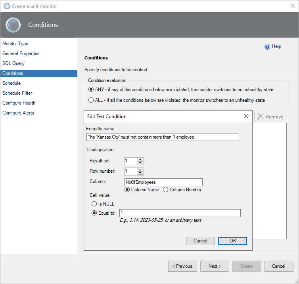299x284 pixels.
Task: Open the Schedule Filter step
Action: [17, 93]
